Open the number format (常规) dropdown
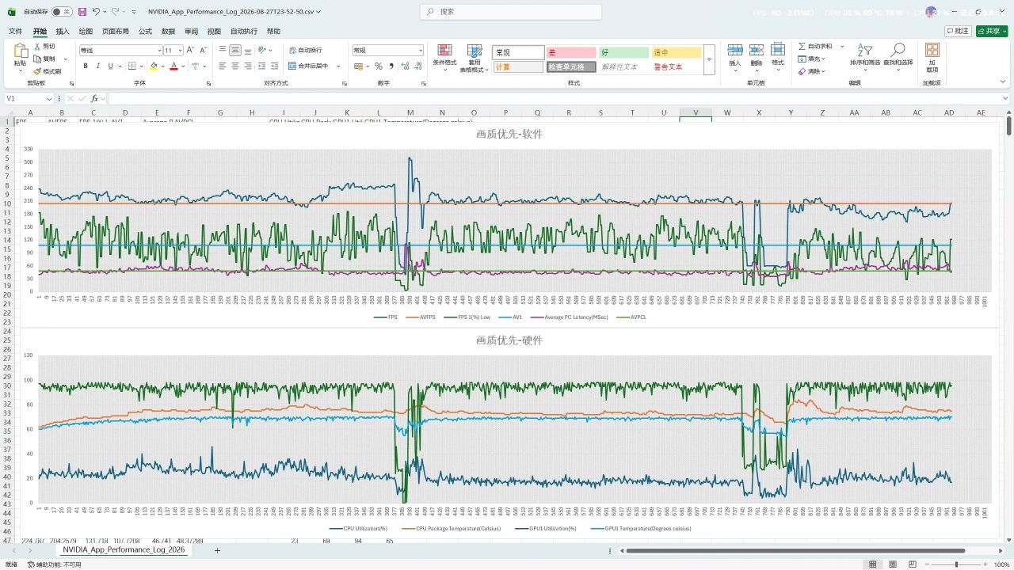The height and width of the screenshot is (570, 1014). [x=420, y=50]
